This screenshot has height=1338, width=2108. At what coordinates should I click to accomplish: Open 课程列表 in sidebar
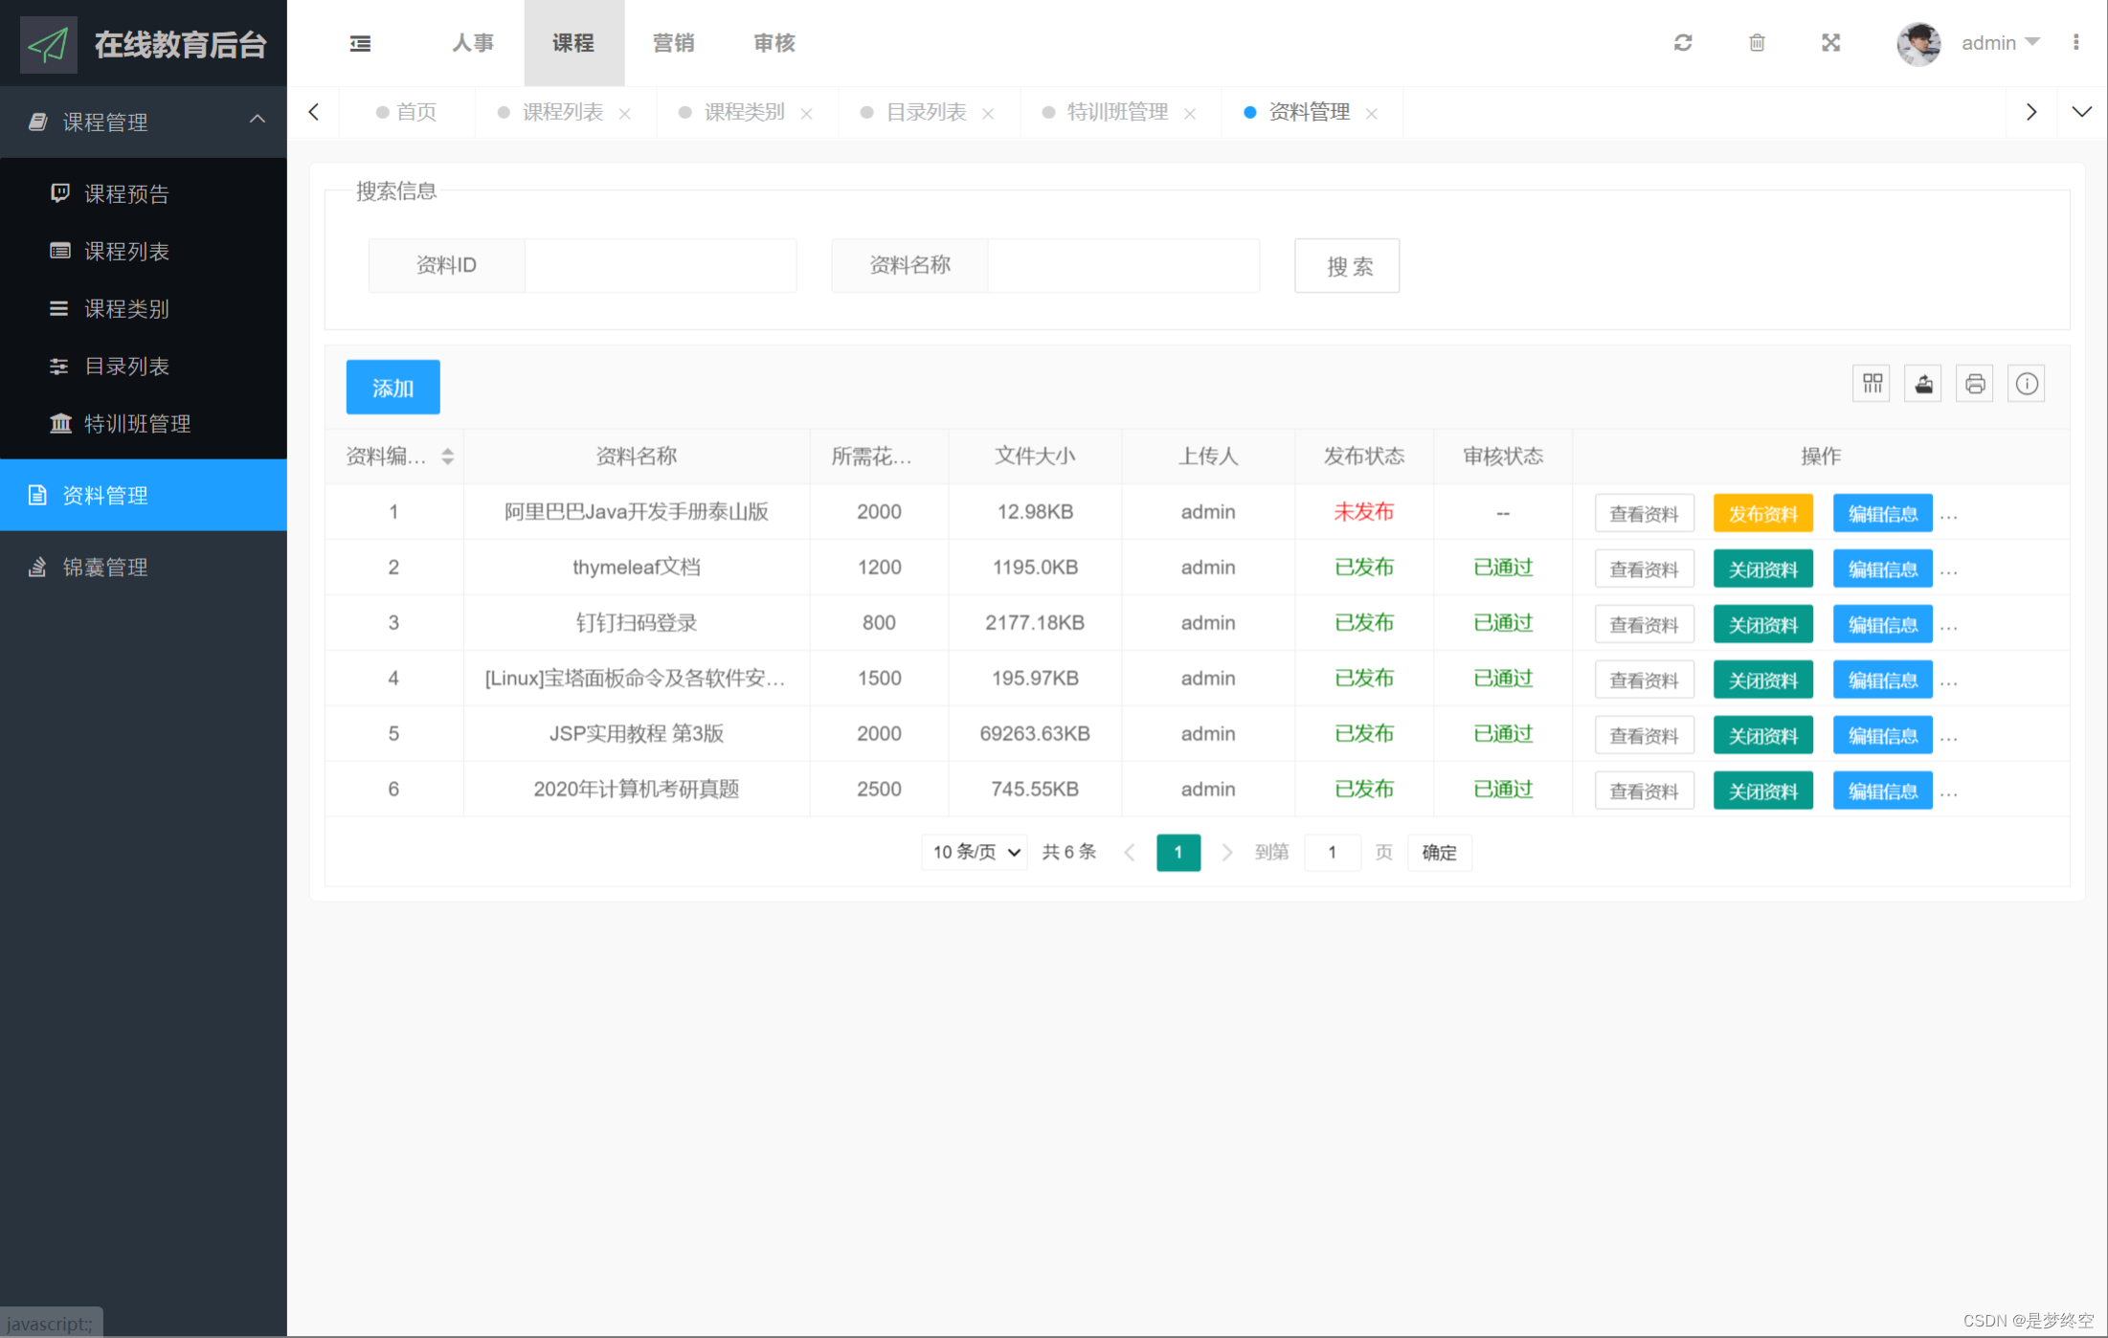[x=144, y=251]
